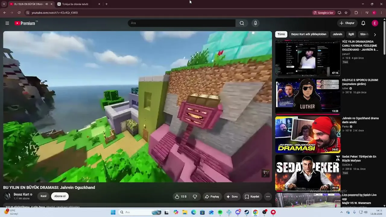Image resolution: width=386 pixels, height=217 pixels.
Task: Save the video with Kaydet
Action: [x=252, y=197]
